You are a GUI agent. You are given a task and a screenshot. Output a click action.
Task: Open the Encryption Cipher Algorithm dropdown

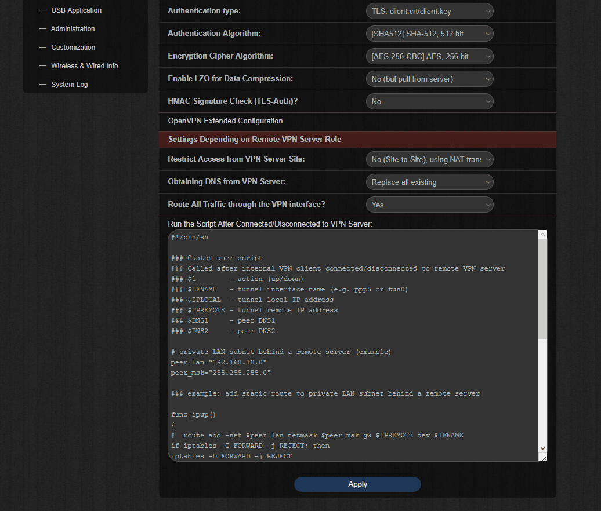click(x=429, y=56)
